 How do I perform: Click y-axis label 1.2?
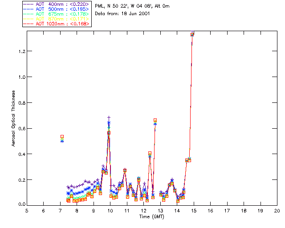coord(22,51)
